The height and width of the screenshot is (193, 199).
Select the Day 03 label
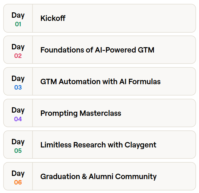[x=18, y=82]
